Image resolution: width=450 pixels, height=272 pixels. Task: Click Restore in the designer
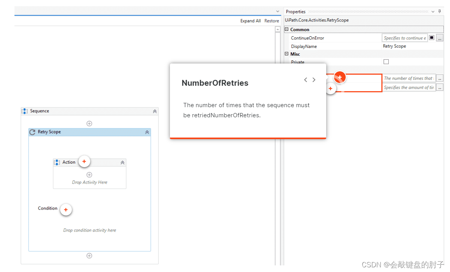(x=271, y=21)
